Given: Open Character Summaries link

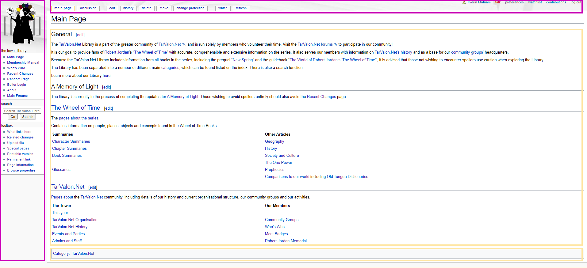Looking at the screenshot, I should [71, 142].
